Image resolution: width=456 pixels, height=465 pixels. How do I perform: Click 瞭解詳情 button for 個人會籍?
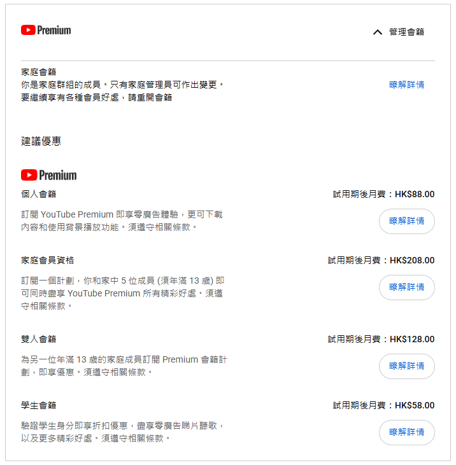click(x=407, y=221)
